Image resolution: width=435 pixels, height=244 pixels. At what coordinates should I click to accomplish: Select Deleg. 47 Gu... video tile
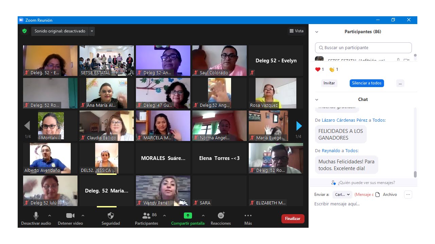163,93
